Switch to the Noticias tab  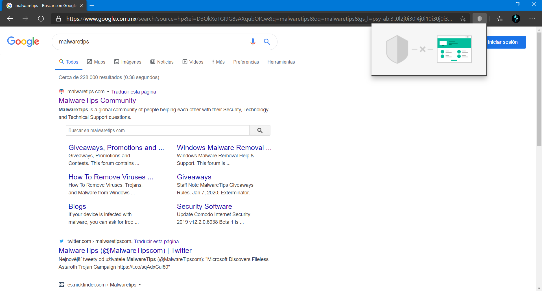pyautogui.click(x=162, y=62)
